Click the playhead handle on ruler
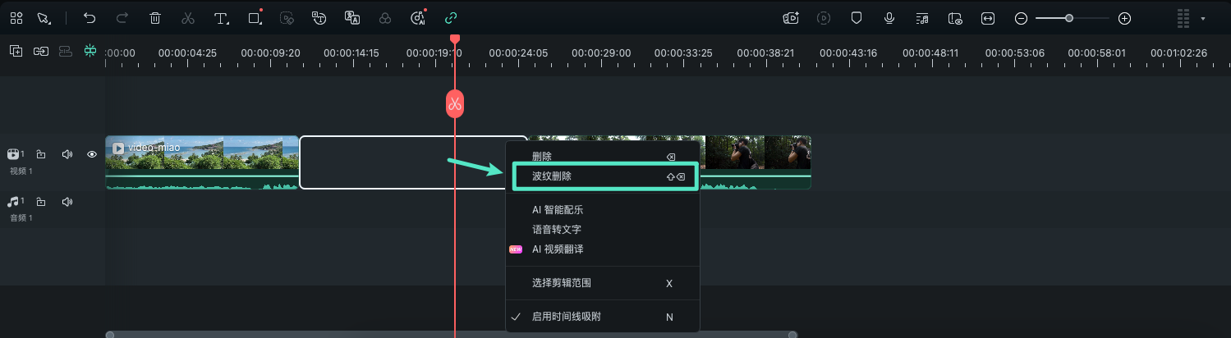 click(x=455, y=39)
